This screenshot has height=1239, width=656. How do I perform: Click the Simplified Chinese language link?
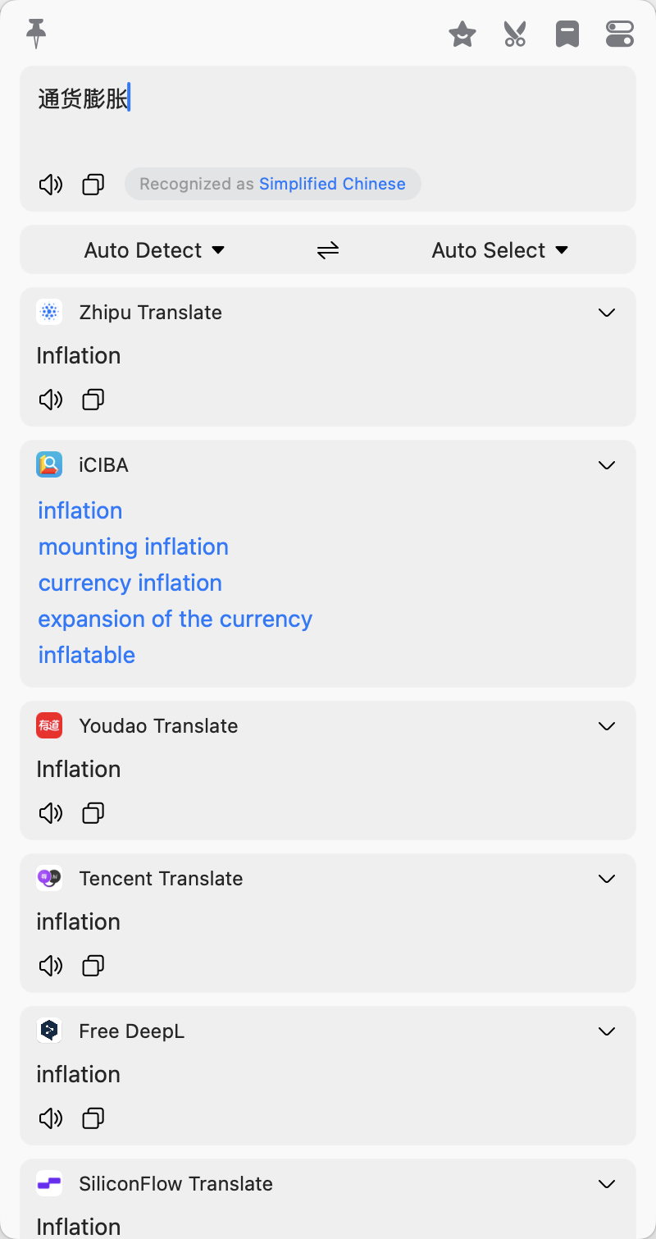click(332, 184)
